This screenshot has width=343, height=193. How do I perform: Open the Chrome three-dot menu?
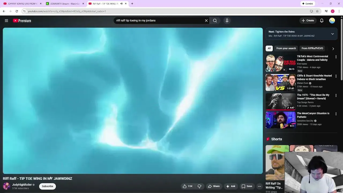click(339, 11)
